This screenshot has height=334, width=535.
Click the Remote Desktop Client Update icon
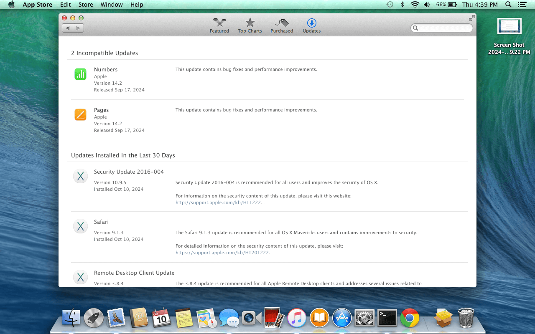pyautogui.click(x=80, y=277)
